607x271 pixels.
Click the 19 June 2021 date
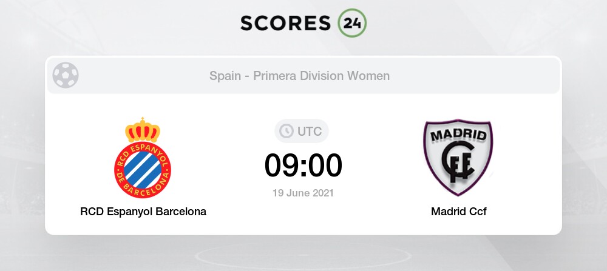(x=303, y=193)
